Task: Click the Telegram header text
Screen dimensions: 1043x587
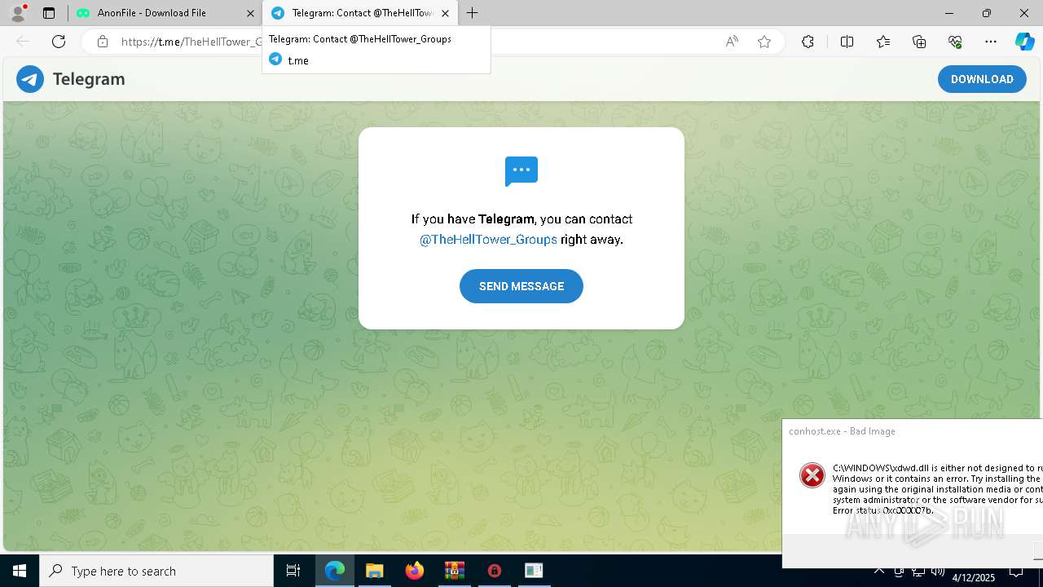Action: point(89,79)
